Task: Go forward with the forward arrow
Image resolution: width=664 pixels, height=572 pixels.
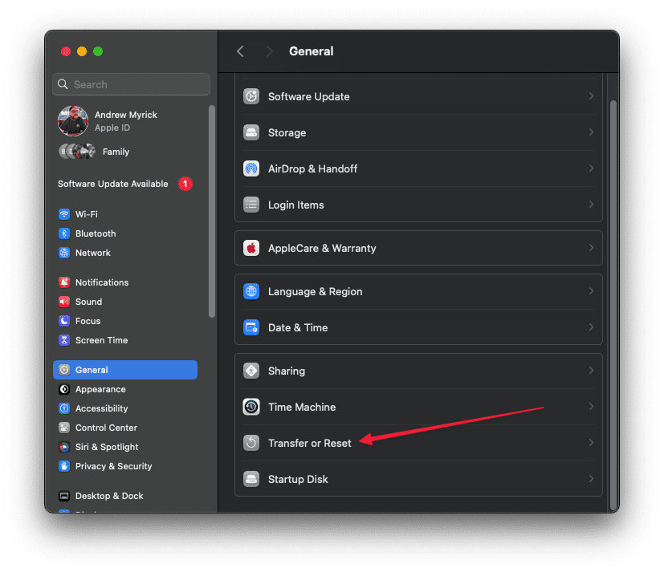Action: pos(269,51)
